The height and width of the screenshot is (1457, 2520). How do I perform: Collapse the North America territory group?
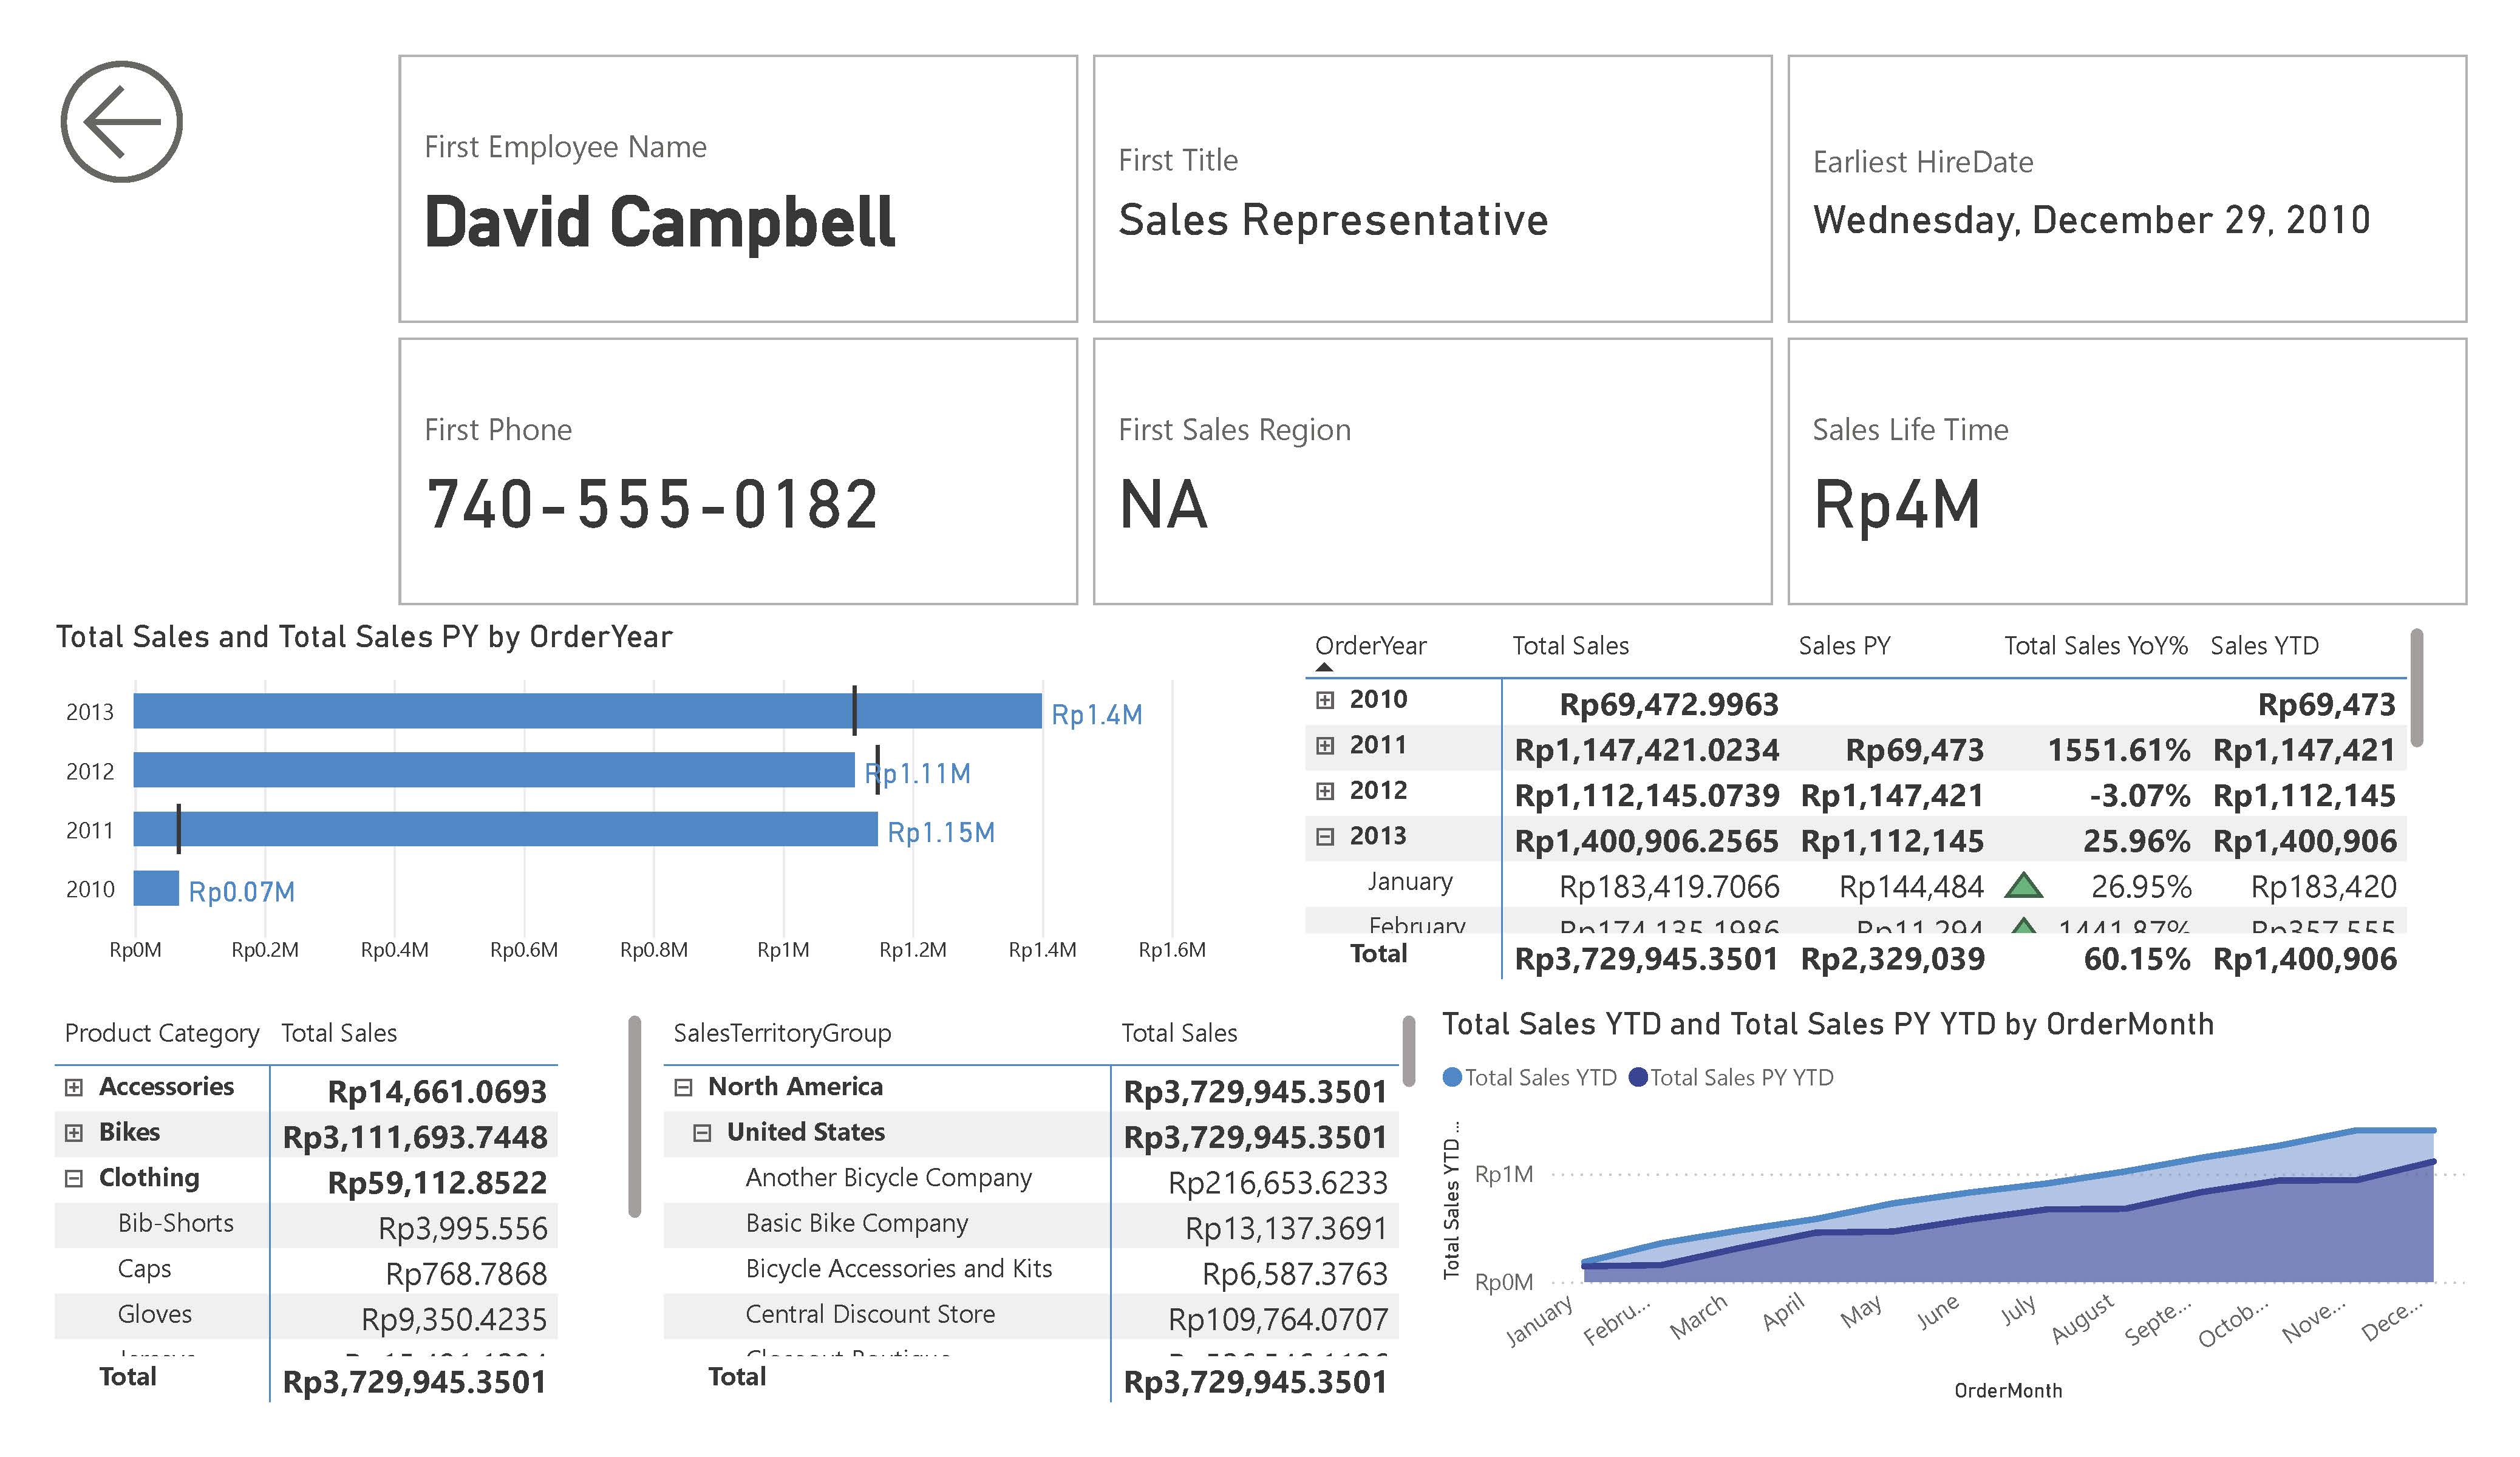(683, 1087)
